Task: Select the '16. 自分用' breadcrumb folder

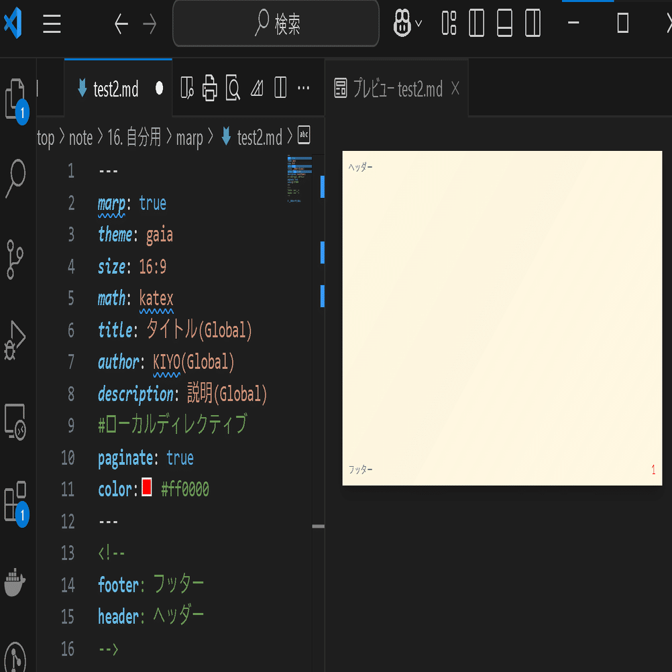Action: tap(134, 137)
